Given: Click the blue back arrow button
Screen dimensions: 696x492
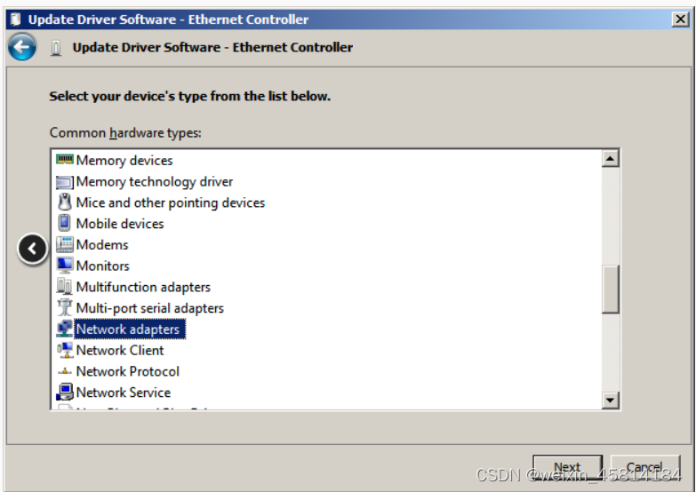Looking at the screenshot, I should click(21, 46).
